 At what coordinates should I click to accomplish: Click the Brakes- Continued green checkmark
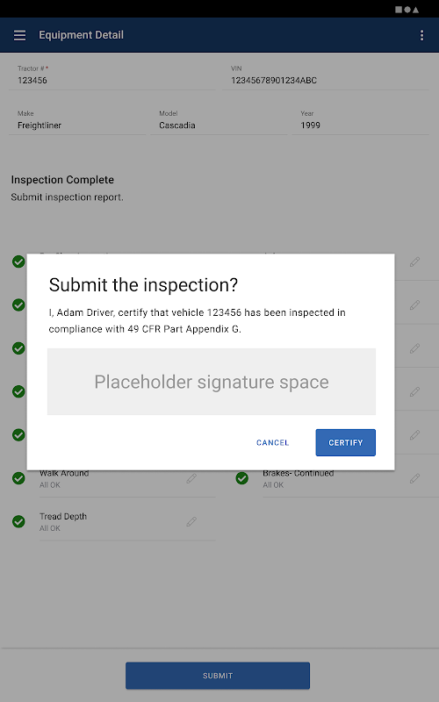pyautogui.click(x=242, y=478)
